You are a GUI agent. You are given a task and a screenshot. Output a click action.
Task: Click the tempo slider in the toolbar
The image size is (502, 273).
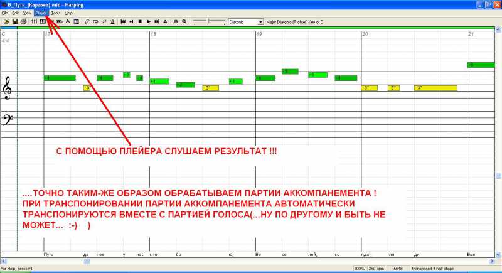coord(209,22)
